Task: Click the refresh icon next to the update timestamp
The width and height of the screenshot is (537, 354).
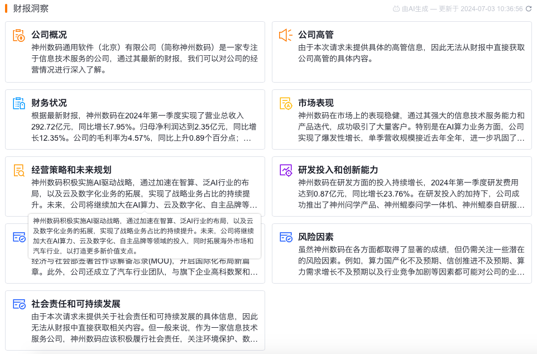Action: click(x=529, y=8)
